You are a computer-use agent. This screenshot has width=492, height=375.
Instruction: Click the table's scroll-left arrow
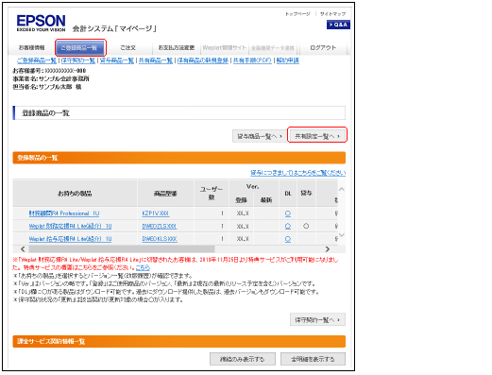tap(23, 249)
